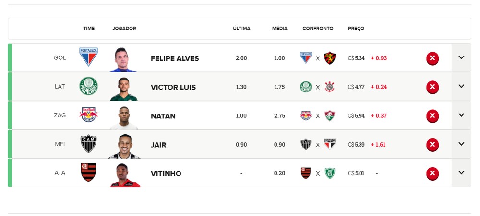Expand Victor Luis row chevron
The height and width of the screenshot is (216, 480).
(x=461, y=87)
